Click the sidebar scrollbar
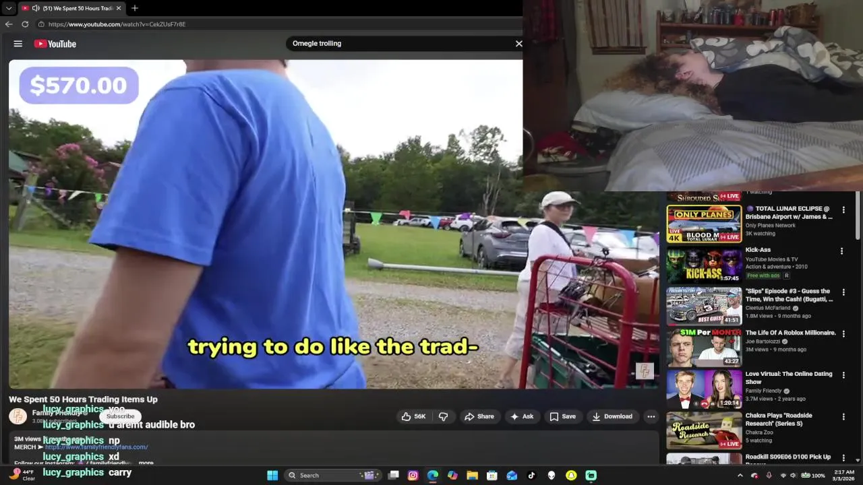The image size is (863, 485). 858,217
